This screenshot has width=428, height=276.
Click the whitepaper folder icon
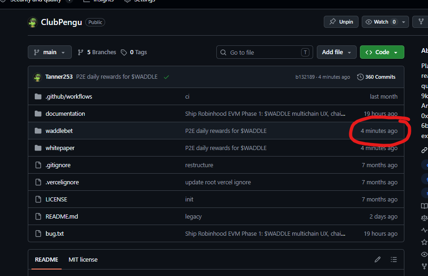(x=38, y=148)
